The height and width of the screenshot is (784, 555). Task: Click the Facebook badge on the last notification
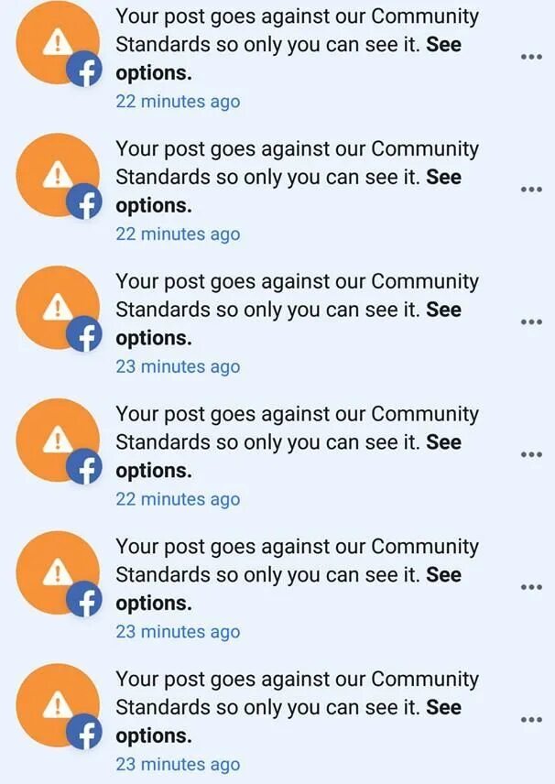click(x=84, y=732)
